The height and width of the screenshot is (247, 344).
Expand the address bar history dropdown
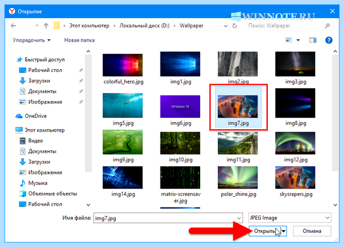point(225,26)
